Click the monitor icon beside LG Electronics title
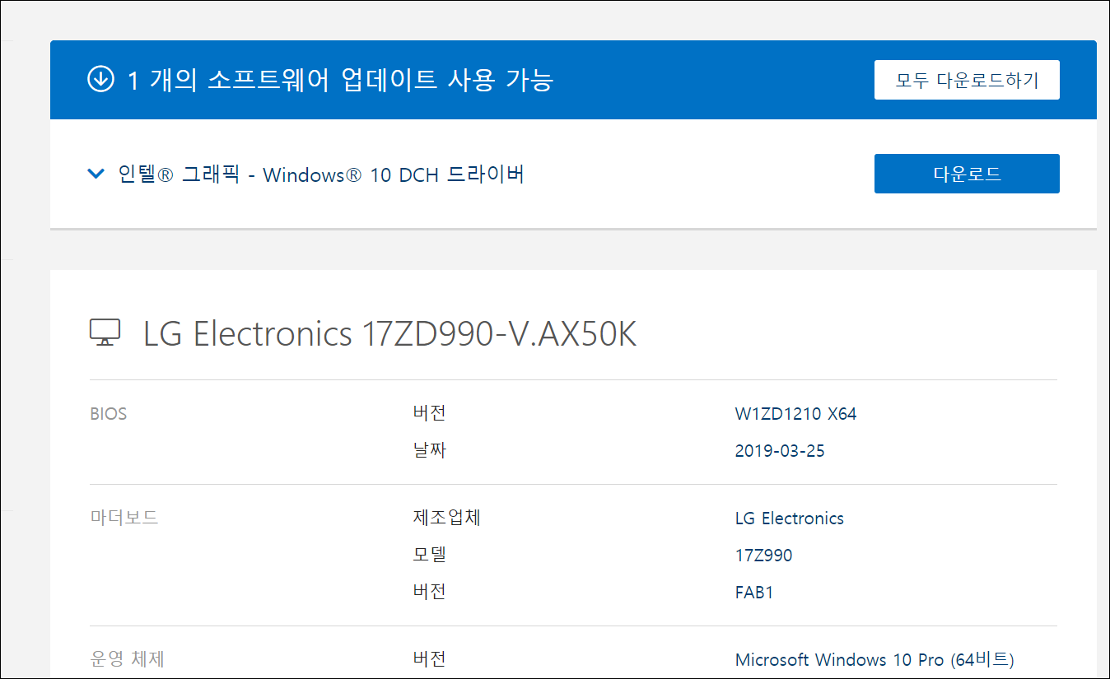Viewport: 1110px width, 679px height. 105,333
